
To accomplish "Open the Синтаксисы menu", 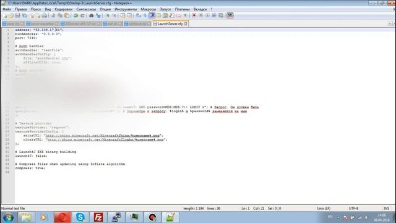I will click(x=86, y=9).
